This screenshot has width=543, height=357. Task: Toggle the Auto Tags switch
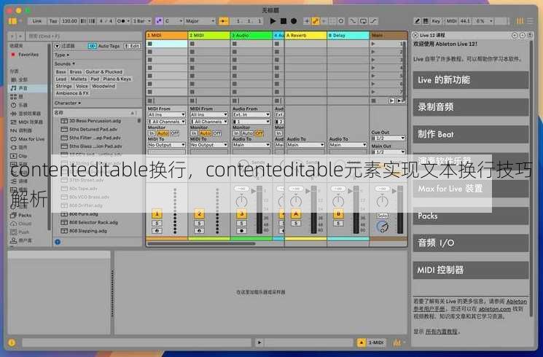[x=92, y=46]
